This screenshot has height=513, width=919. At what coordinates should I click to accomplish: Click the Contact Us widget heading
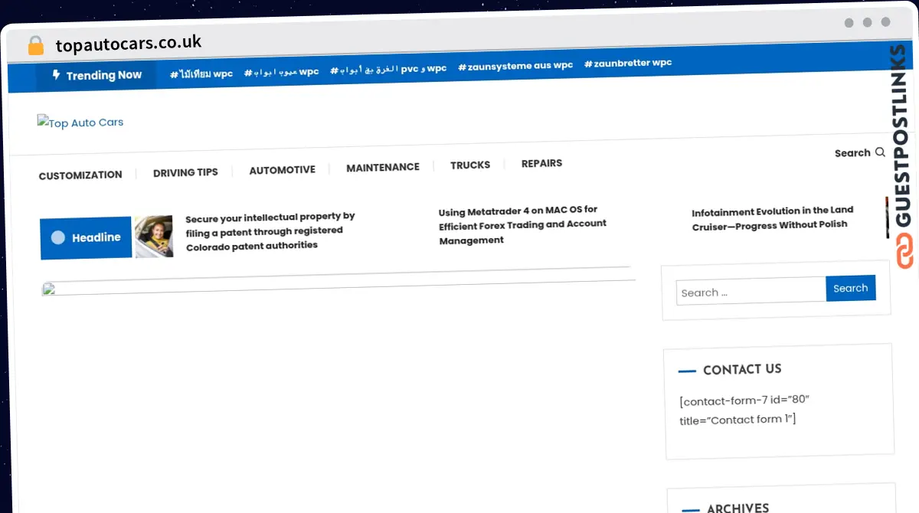point(742,370)
